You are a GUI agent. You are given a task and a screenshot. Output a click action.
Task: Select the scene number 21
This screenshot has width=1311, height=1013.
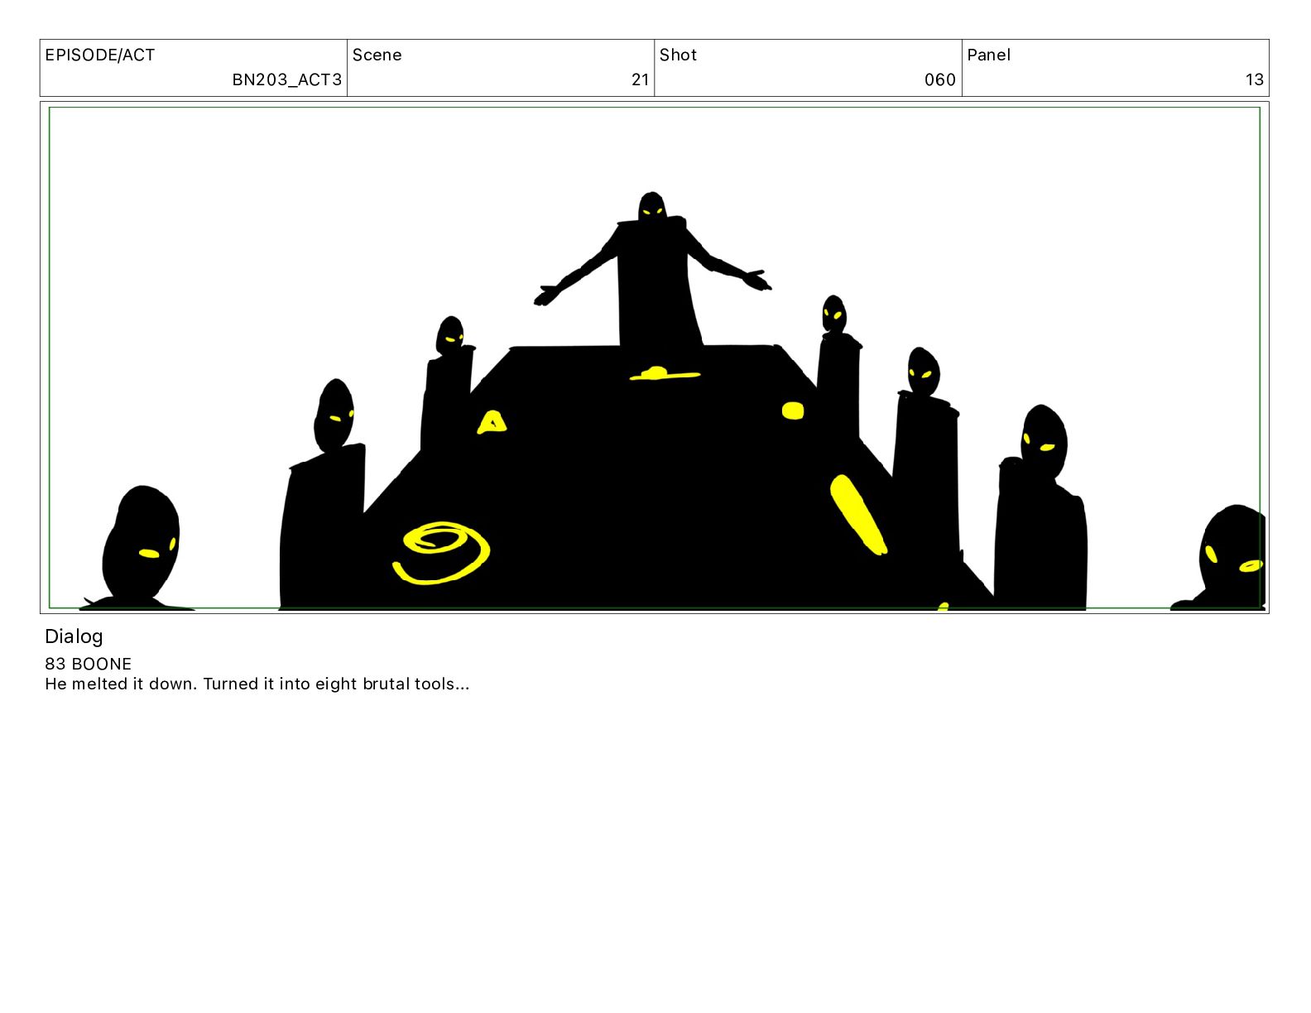coord(640,80)
